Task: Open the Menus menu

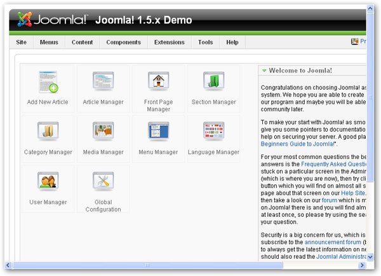Action: pyautogui.click(x=49, y=42)
